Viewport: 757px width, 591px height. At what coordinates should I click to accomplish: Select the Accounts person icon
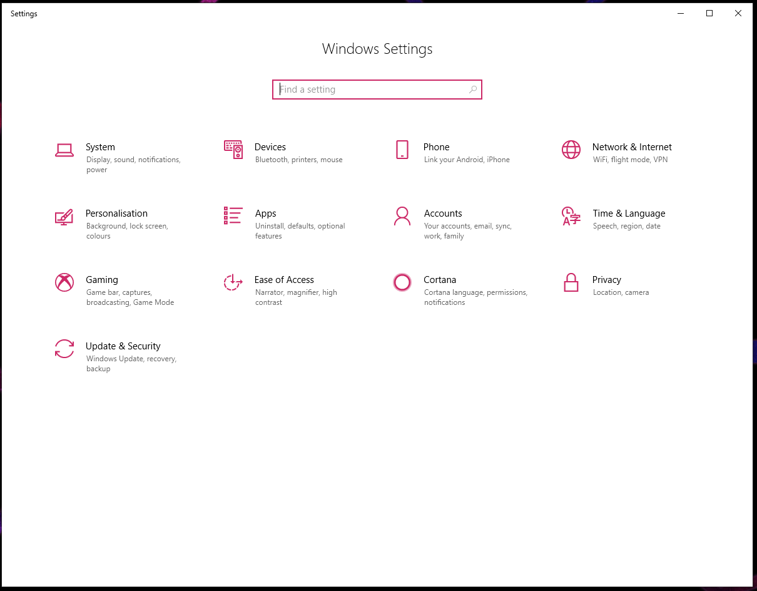click(402, 216)
